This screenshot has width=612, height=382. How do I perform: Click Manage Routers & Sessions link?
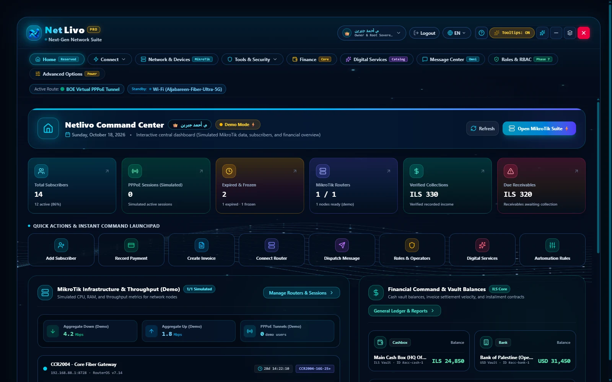coord(301,293)
